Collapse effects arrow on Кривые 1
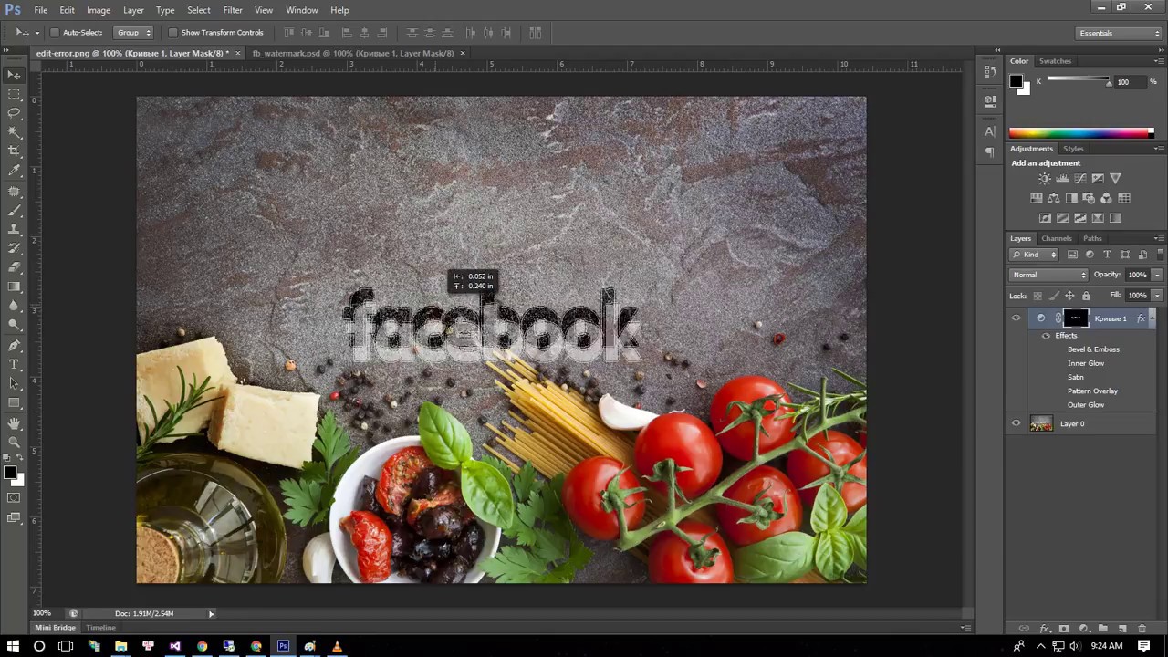Image resolution: width=1168 pixels, height=657 pixels. pyautogui.click(x=1152, y=318)
